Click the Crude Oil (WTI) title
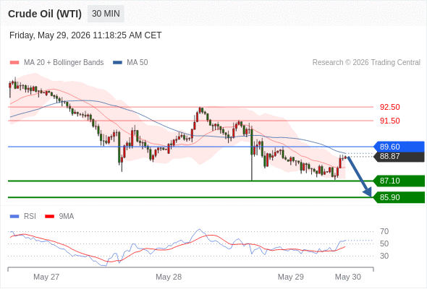 (x=45, y=14)
